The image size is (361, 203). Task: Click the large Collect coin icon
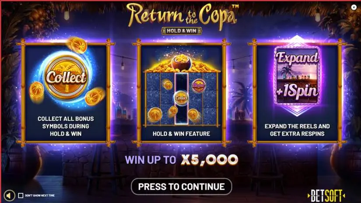(x=66, y=77)
